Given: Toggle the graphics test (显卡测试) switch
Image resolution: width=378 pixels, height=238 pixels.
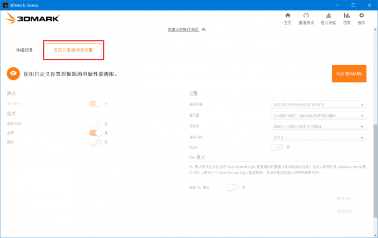Looking at the screenshot, I should [x=96, y=103].
